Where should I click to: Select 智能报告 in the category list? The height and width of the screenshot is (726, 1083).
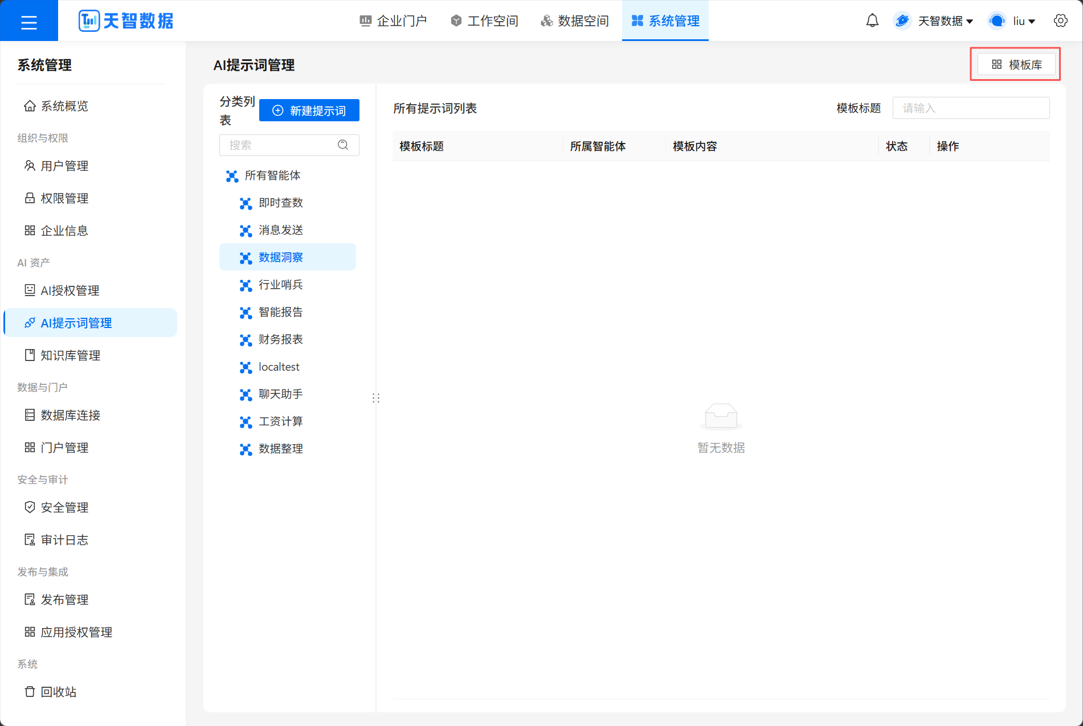click(x=288, y=312)
